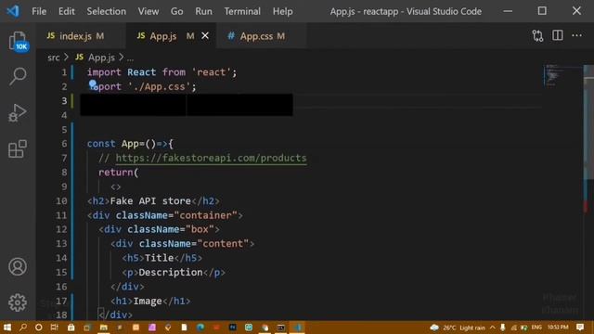Viewport: 594px width, 334px height.
Task: Open Photoshop in the taskbar
Action: click(233, 328)
